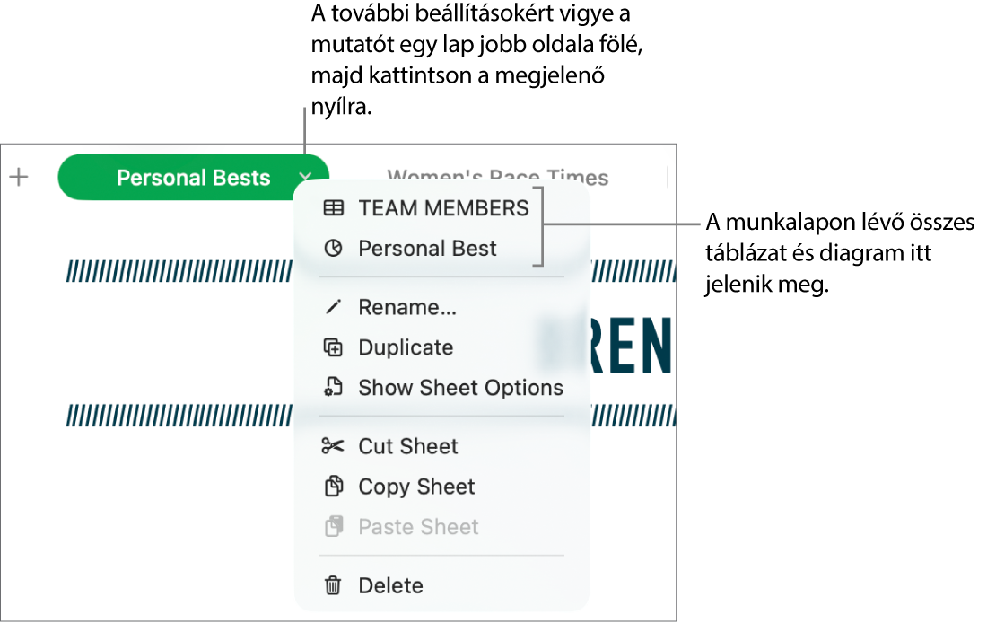Click the trash icon beside Delete
Image resolution: width=987 pixels, height=623 pixels.
tap(333, 585)
